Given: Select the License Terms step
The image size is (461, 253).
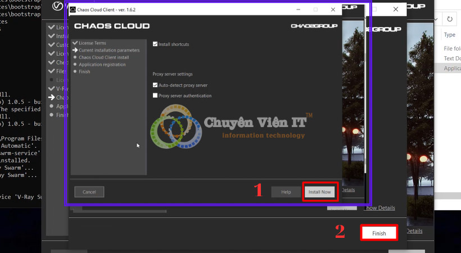Looking at the screenshot, I should click(92, 43).
